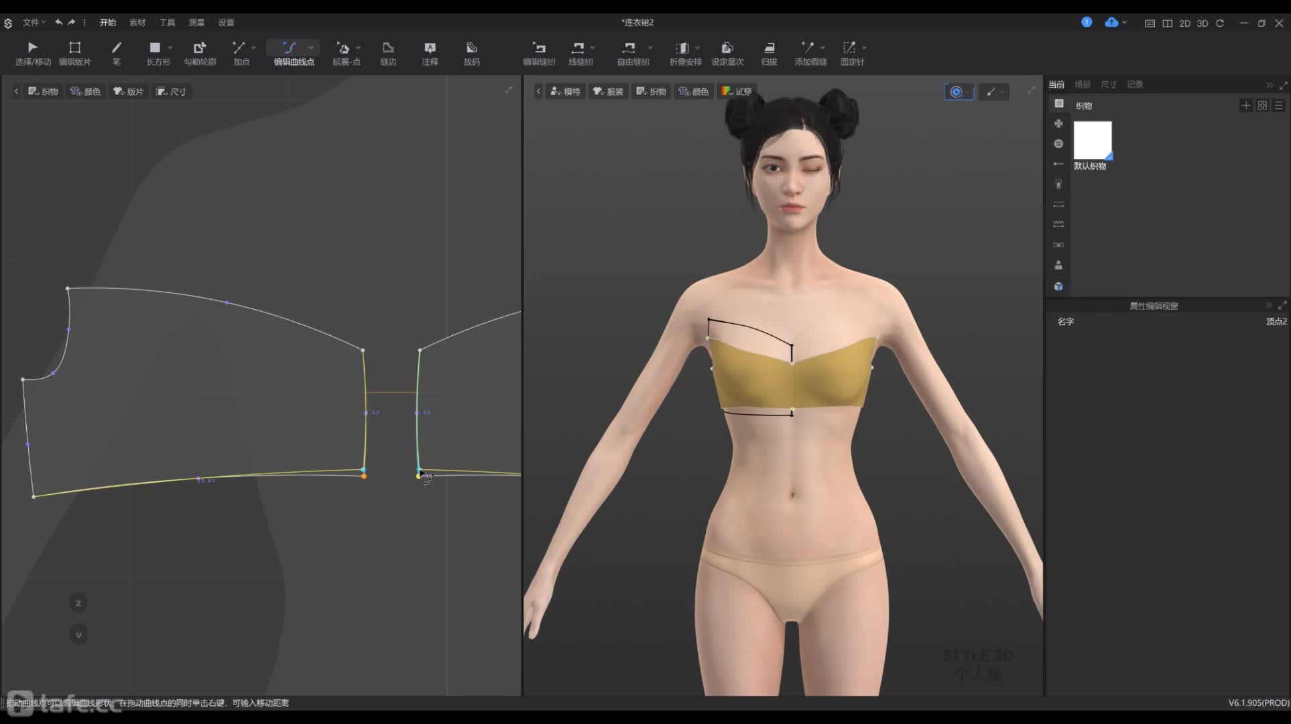
Task: Click the 颜色 button in 2D window
Action: pos(86,91)
